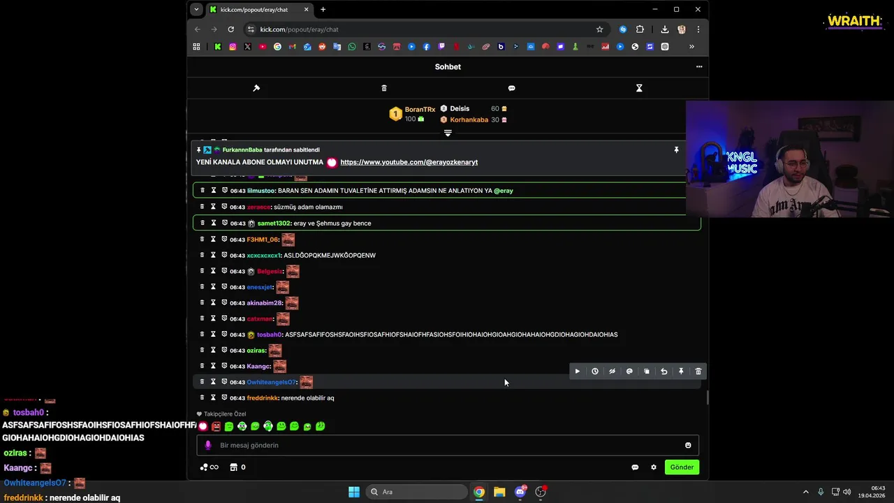Open the three-dots Sohbet menu

699,67
